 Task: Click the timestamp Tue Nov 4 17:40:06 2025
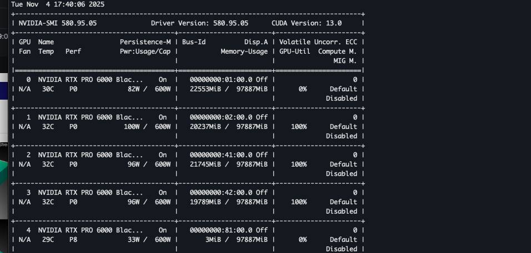58,5
